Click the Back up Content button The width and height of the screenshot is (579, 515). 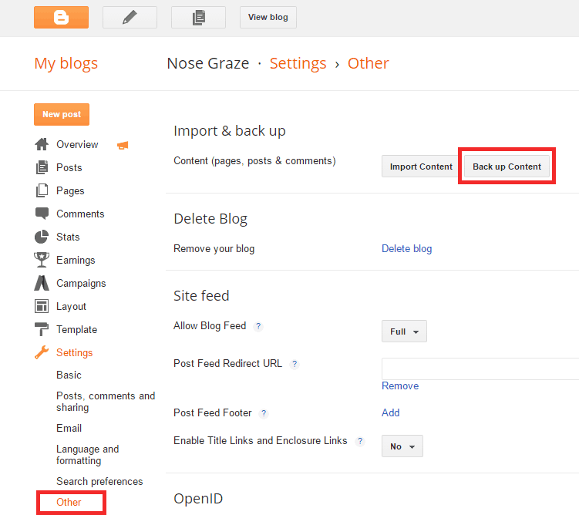click(x=507, y=167)
